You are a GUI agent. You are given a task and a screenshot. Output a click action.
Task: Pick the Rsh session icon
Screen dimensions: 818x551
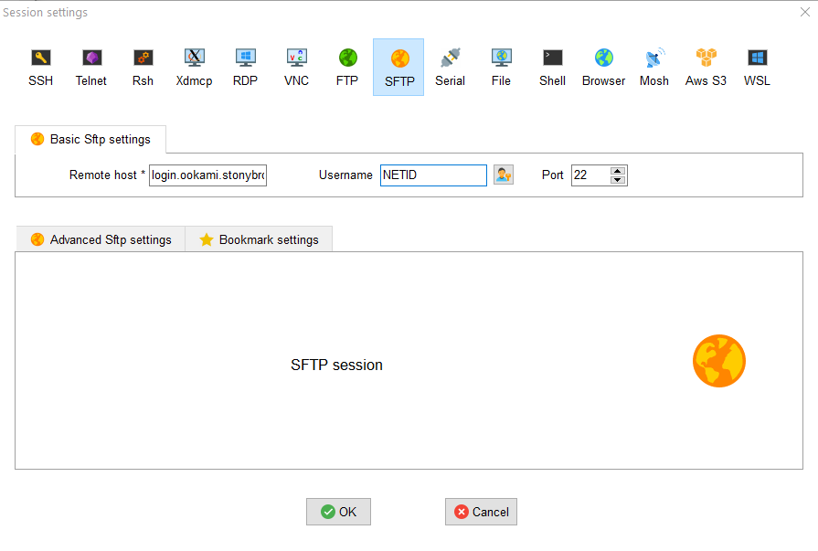click(143, 67)
